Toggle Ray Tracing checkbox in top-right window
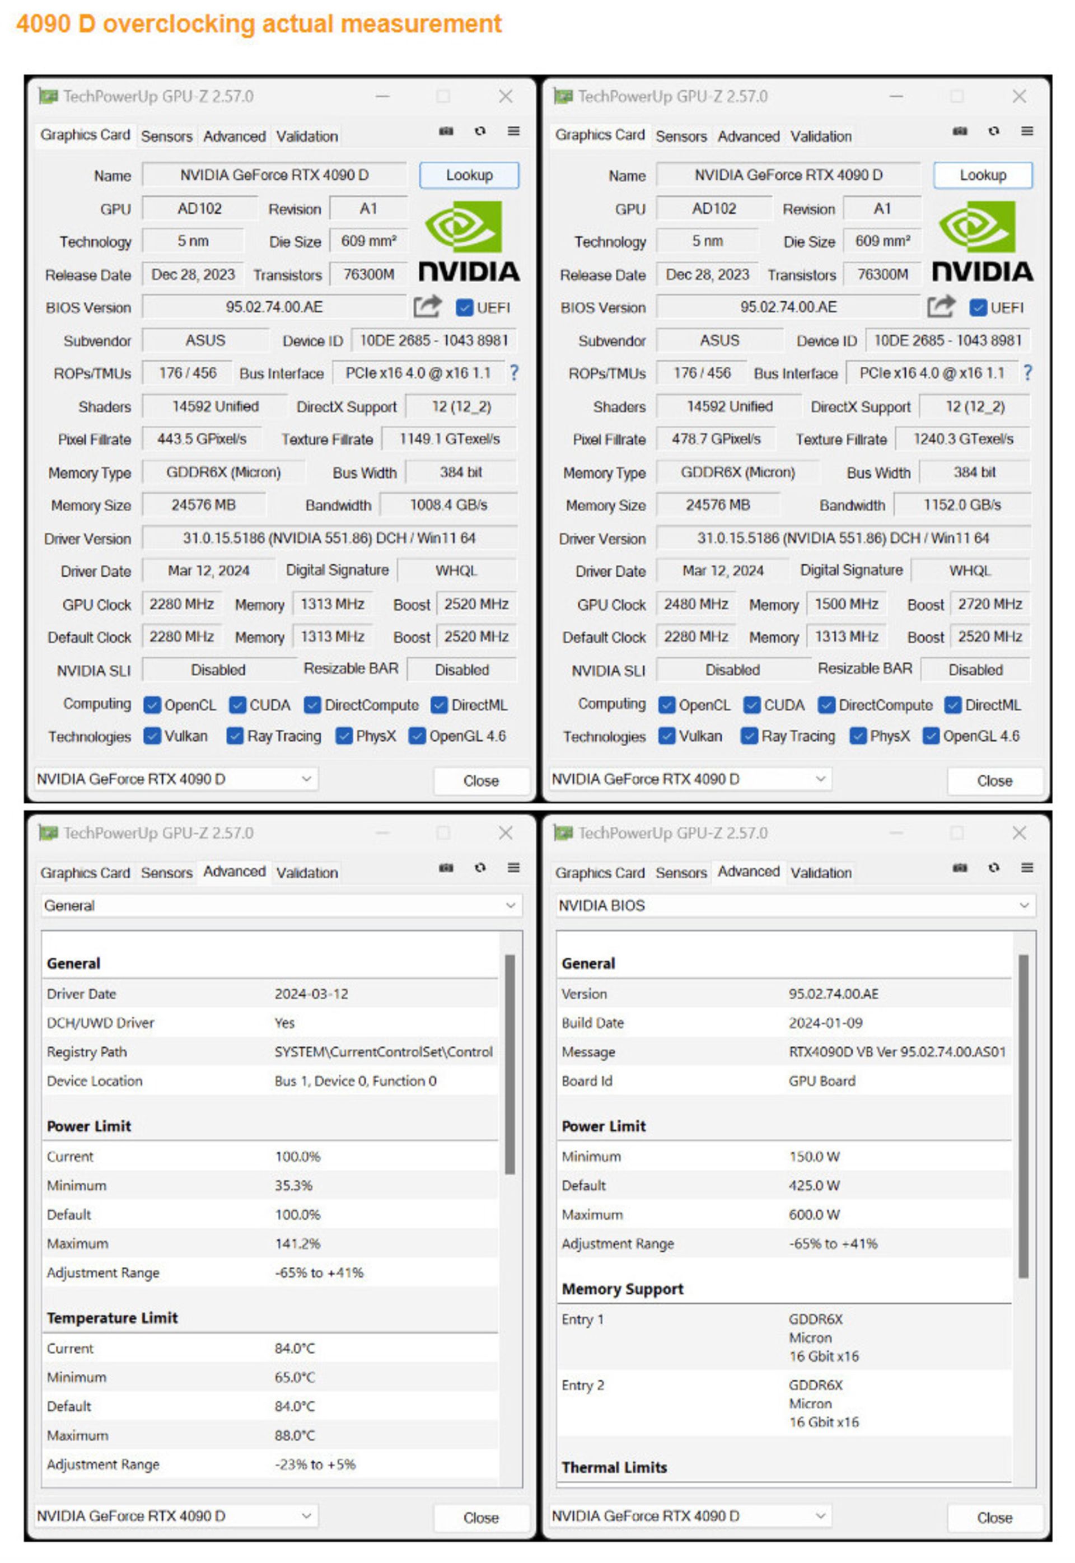Screen dimensions: 1075x1563 [x=749, y=736]
